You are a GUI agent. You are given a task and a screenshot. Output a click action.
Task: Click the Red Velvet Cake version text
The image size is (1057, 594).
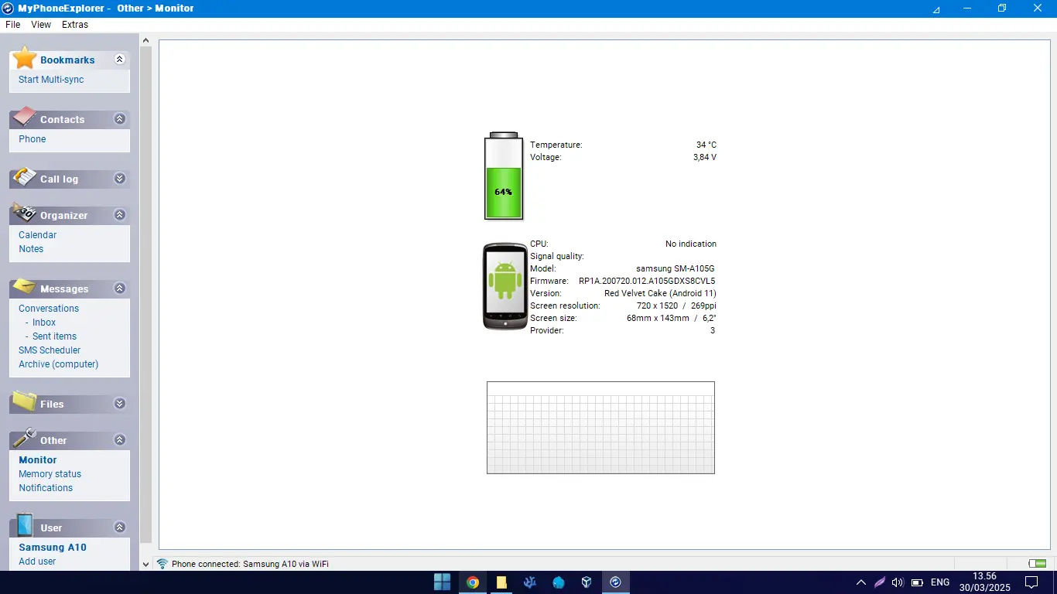(x=660, y=293)
